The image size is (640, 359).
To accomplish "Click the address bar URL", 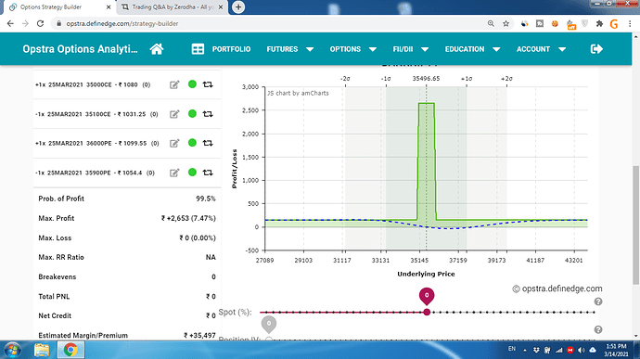I will (x=122, y=24).
